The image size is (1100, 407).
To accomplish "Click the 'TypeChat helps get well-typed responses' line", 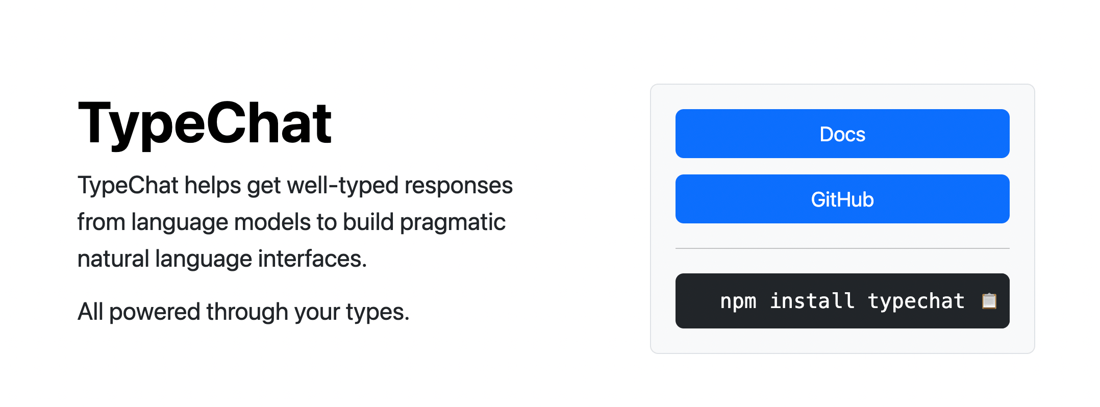I will point(295,185).
